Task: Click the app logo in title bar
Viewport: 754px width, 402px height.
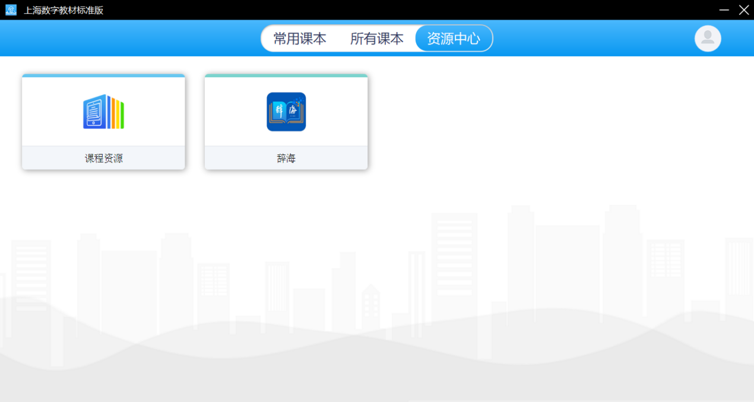Action: click(x=11, y=10)
